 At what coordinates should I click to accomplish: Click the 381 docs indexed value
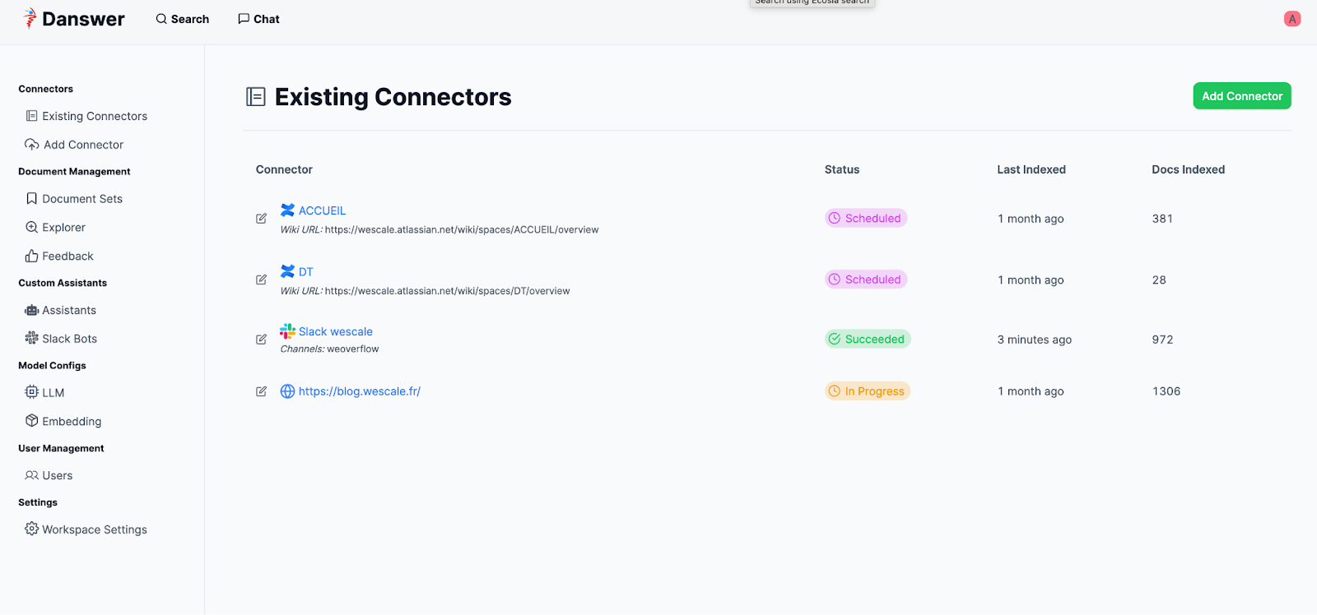(x=1162, y=219)
